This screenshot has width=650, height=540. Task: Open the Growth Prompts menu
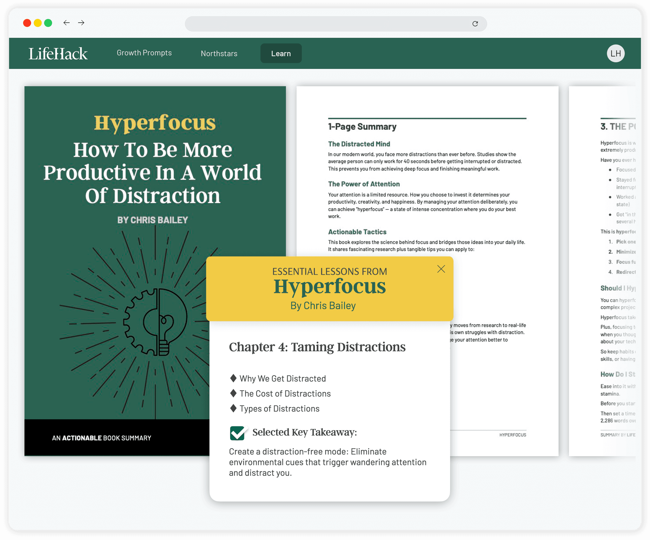click(144, 53)
